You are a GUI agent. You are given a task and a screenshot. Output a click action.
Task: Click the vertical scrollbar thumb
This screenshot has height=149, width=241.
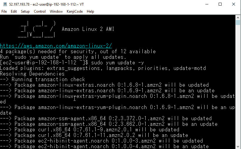coord(238,23)
